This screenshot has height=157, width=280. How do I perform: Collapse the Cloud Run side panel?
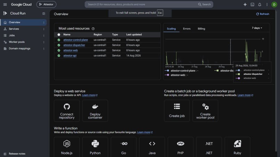point(44,14)
